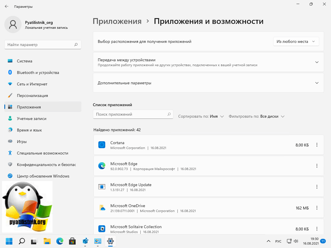Open Microsoft Store from taskbar

click(x=72, y=241)
